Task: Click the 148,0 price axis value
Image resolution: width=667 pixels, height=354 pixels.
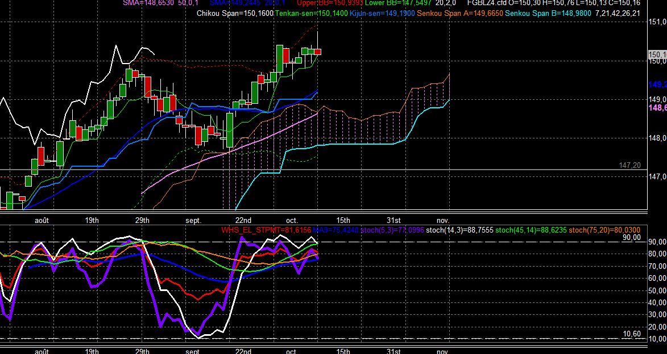Action: [x=658, y=138]
